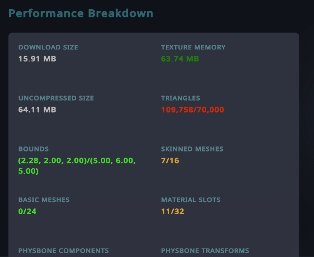Viewport: 314px width, 257px height.
Task: Select the Bounds label
Action: coord(34,149)
